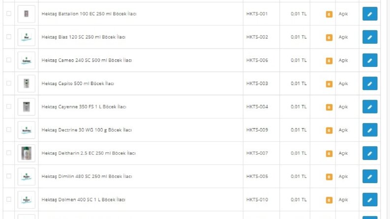
Task: Open editor for Hektaş Dectrine 30 WG
Action: pyautogui.click(x=370, y=130)
